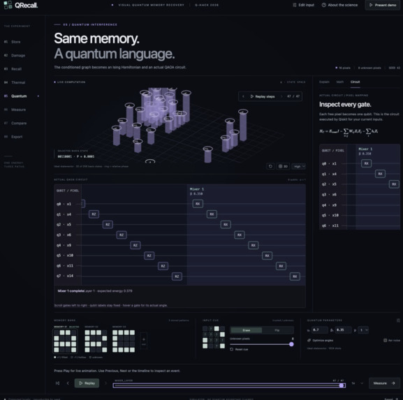Open About the science
This screenshot has width=403, height=400.
[339, 5]
